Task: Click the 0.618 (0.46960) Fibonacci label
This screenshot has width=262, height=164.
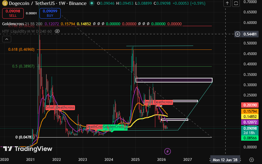Action: point(21,49)
